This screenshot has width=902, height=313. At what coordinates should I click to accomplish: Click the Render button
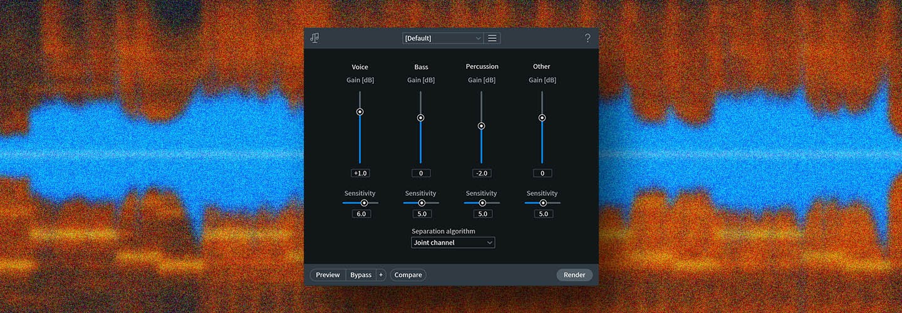(x=574, y=275)
